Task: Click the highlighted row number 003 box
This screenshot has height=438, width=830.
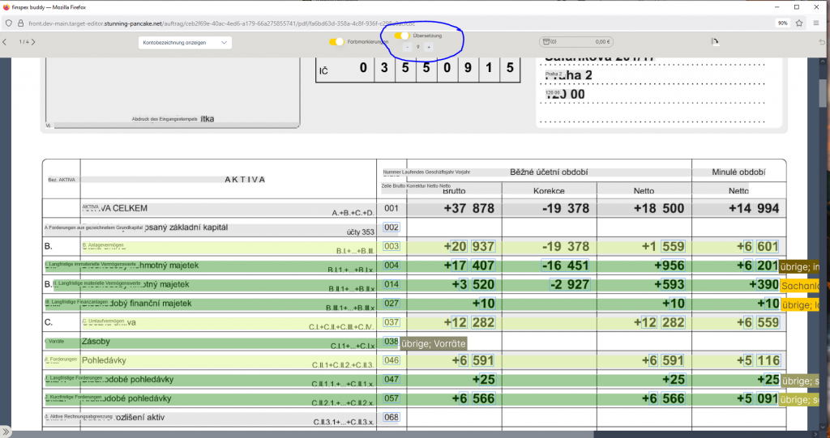Action: (x=391, y=246)
